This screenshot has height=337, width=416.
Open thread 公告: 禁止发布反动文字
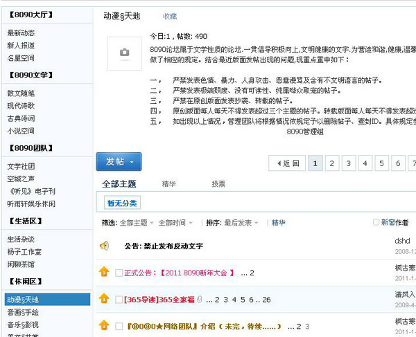[164, 246]
